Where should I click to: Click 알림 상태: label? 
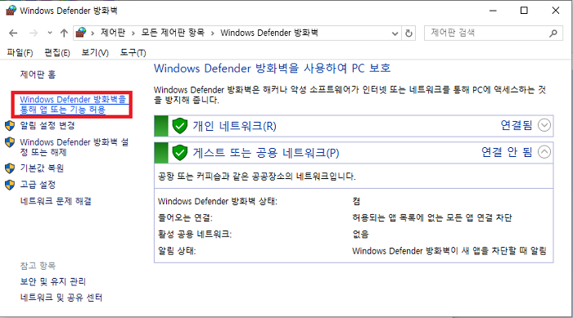[177, 251]
